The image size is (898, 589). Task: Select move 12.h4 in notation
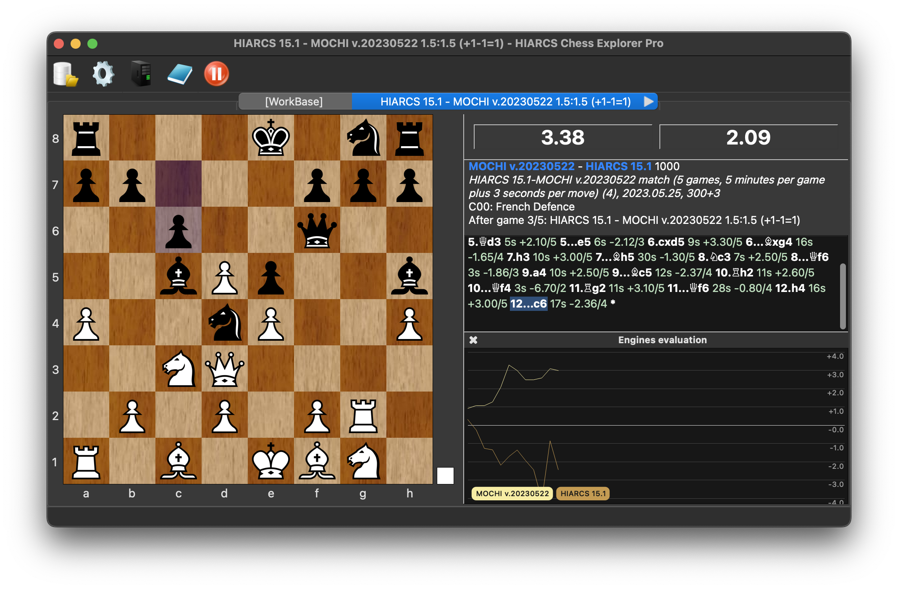coord(790,288)
